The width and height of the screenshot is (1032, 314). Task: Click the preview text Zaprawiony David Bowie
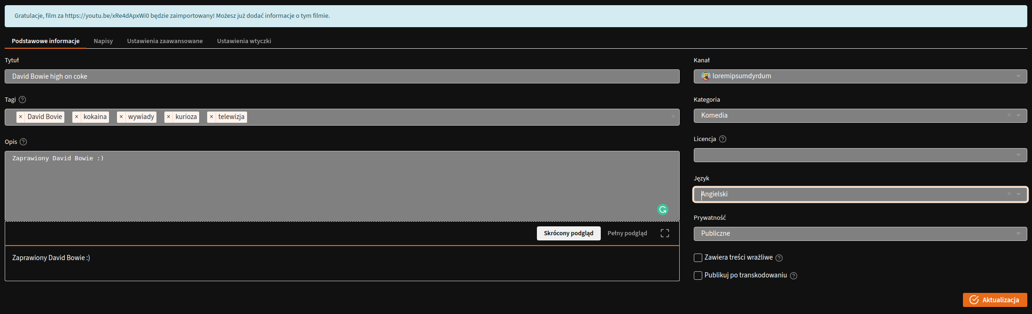point(51,258)
